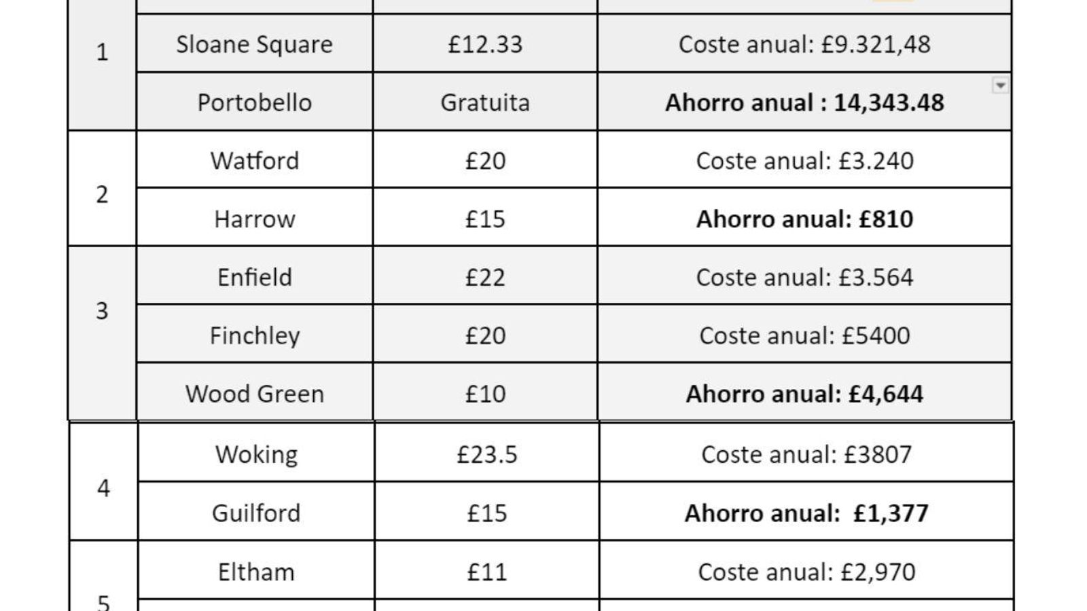
Task: Click the Ahorro anual £4,644 cell
Action: (804, 394)
